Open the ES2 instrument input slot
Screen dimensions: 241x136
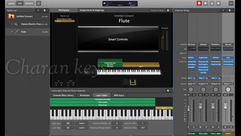coord(228,58)
